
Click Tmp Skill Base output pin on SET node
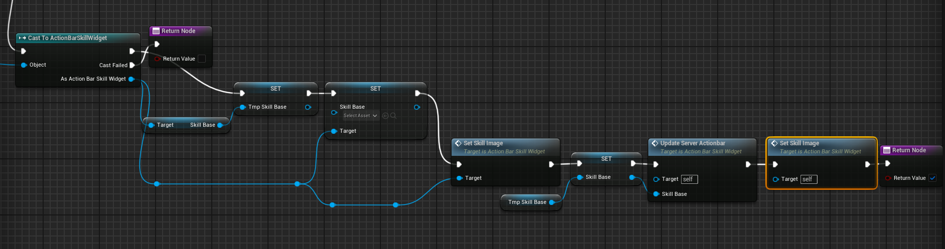pos(308,107)
